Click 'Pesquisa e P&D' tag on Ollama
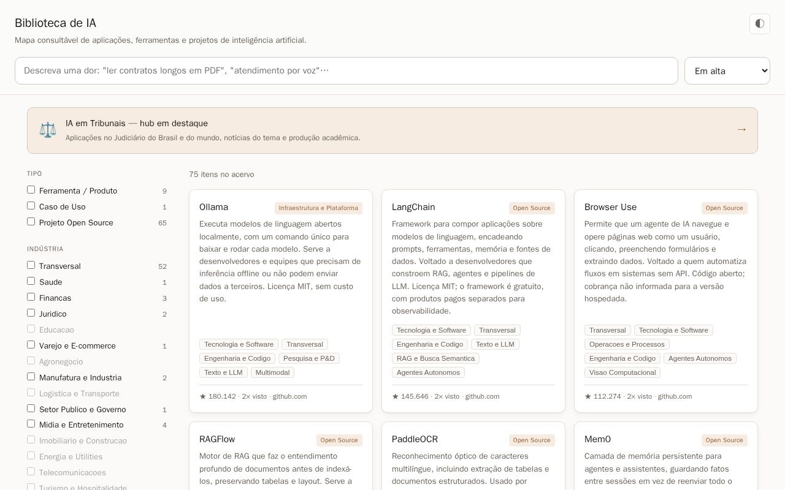The height and width of the screenshot is (490, 785). (309, 358)
